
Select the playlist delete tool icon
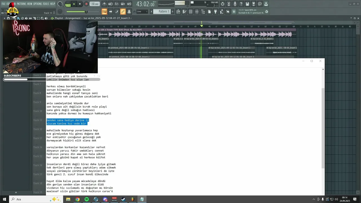pos(22,18)
